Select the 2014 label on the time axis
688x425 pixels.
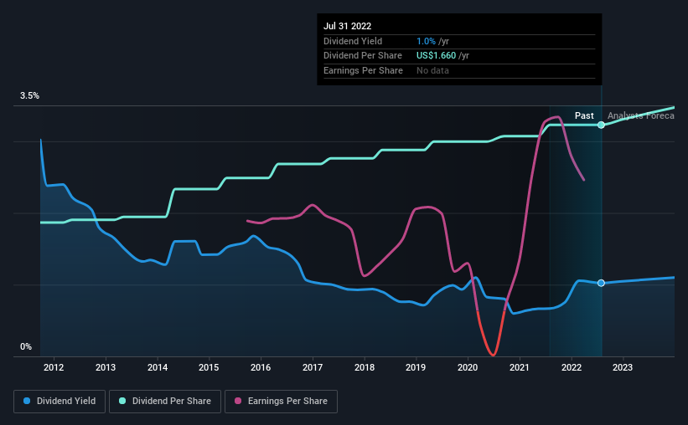(157, 367)
